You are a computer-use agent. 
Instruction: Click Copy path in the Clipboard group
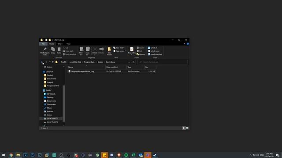tap(68, 51)
